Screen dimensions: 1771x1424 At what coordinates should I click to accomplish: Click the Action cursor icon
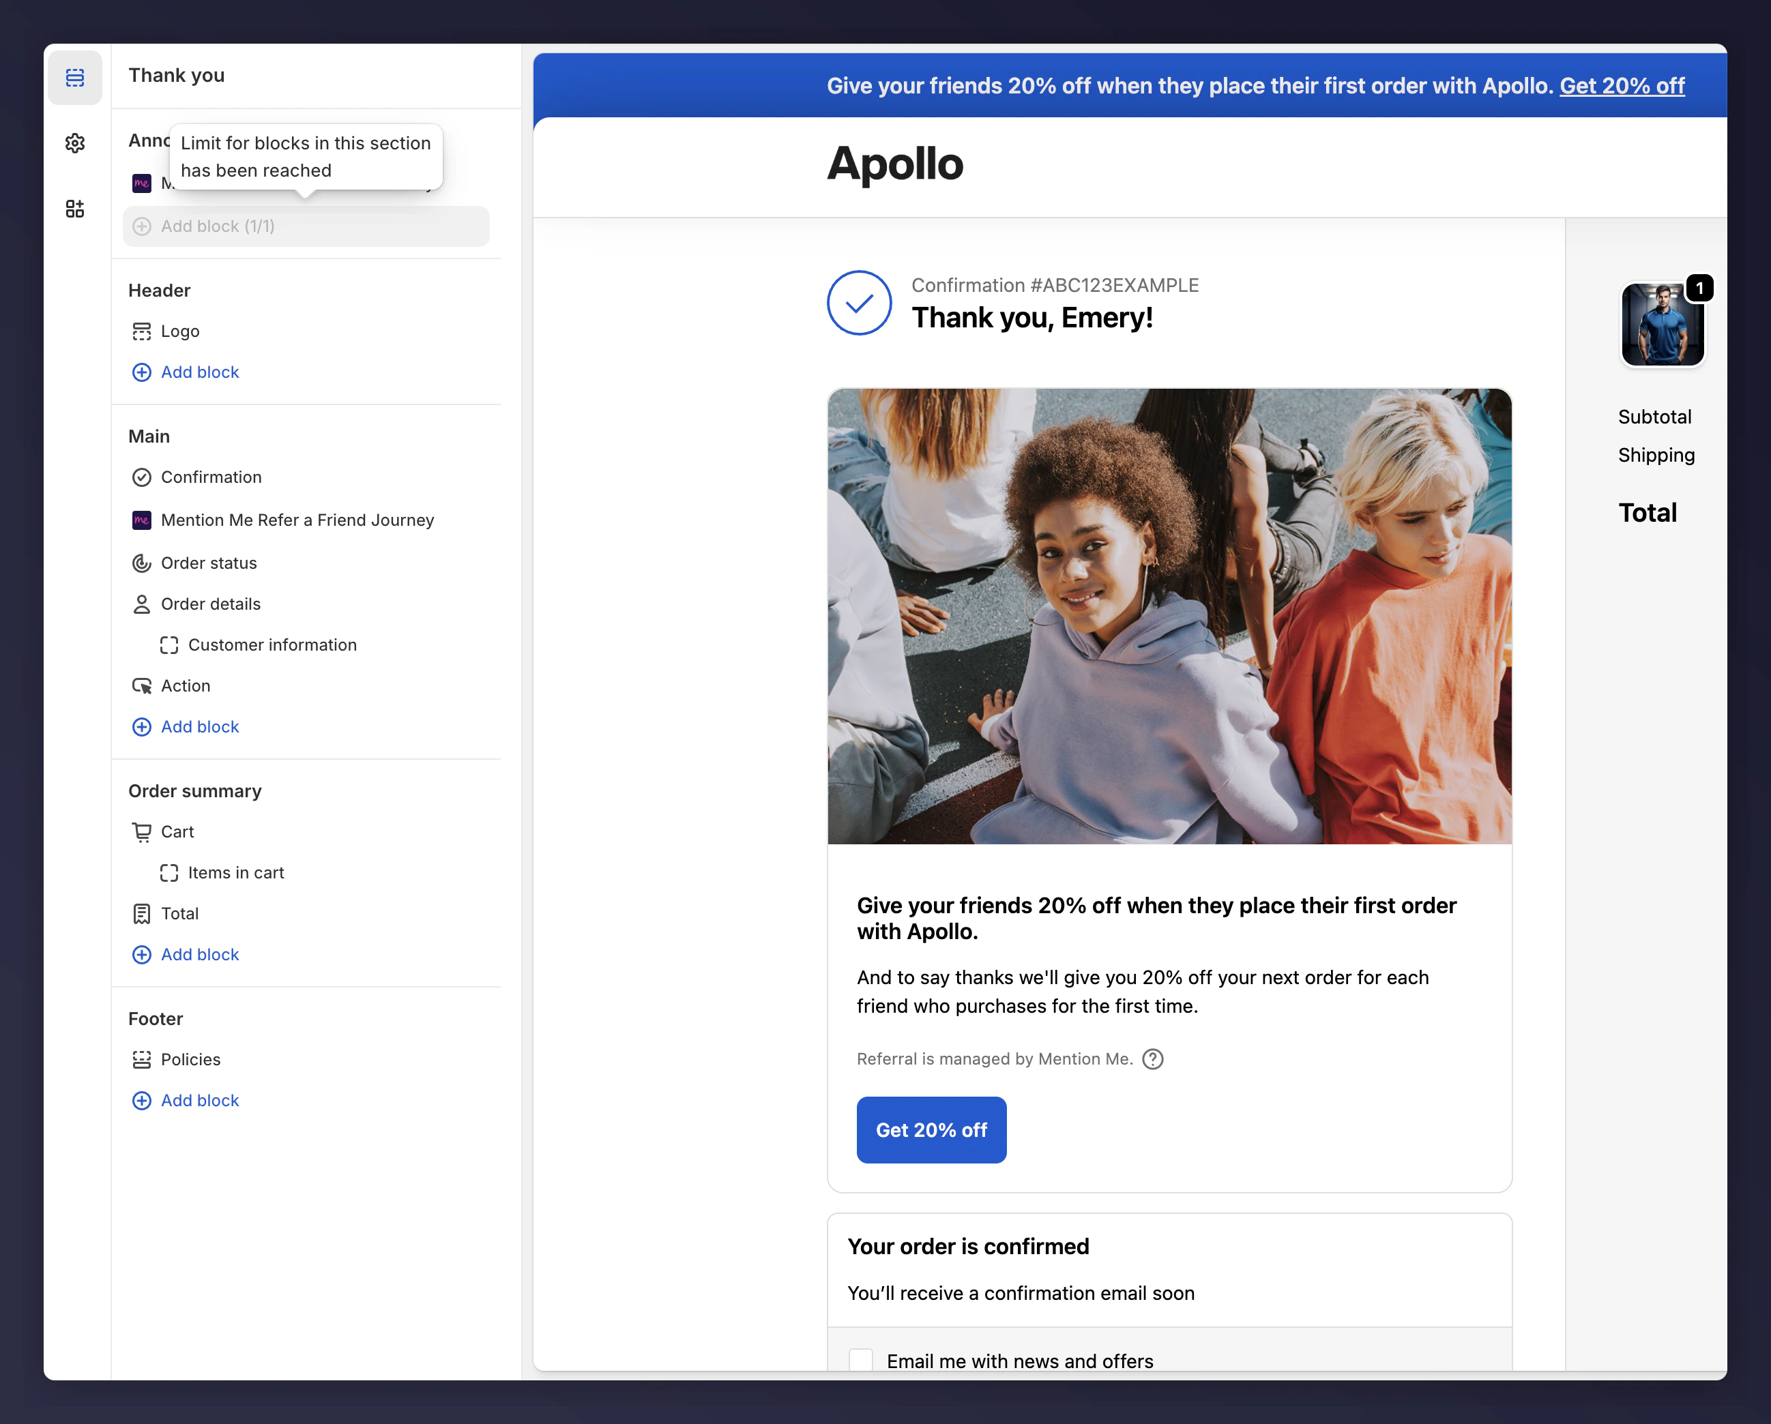(141, 685)
